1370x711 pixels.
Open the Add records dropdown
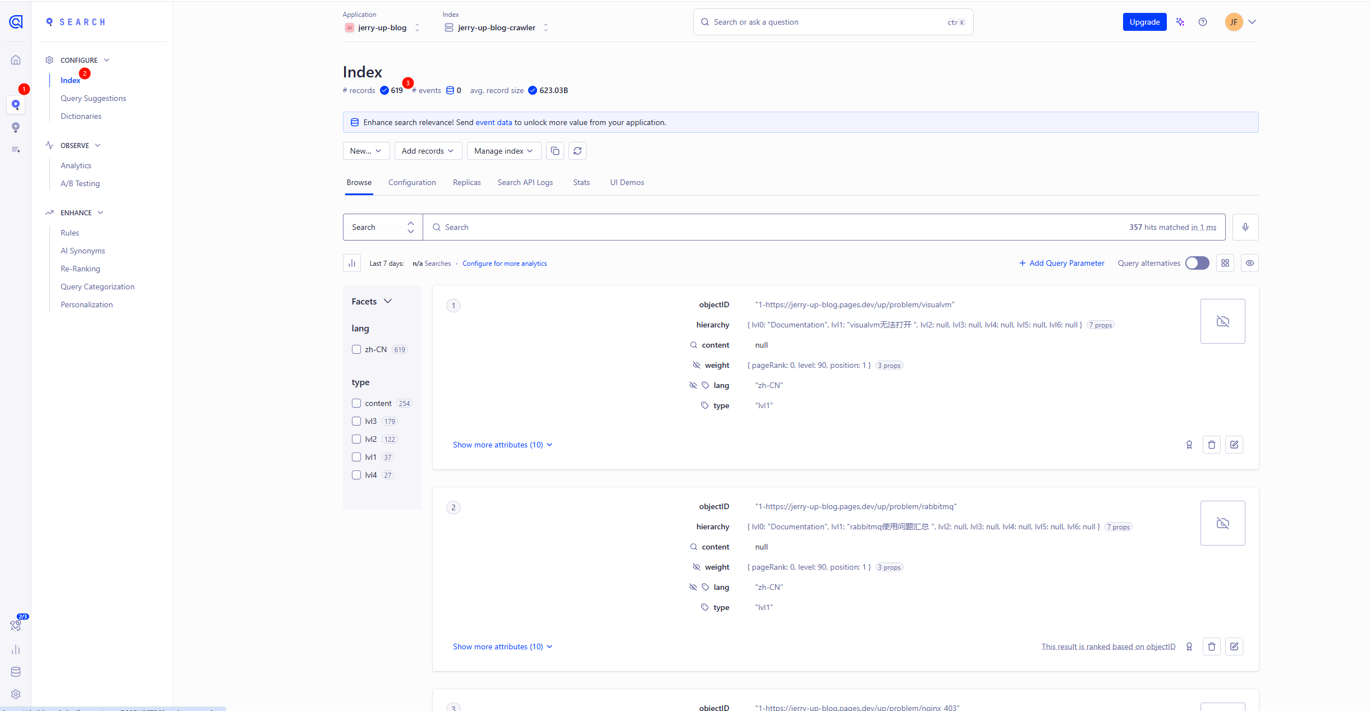[x=428, y=151]
